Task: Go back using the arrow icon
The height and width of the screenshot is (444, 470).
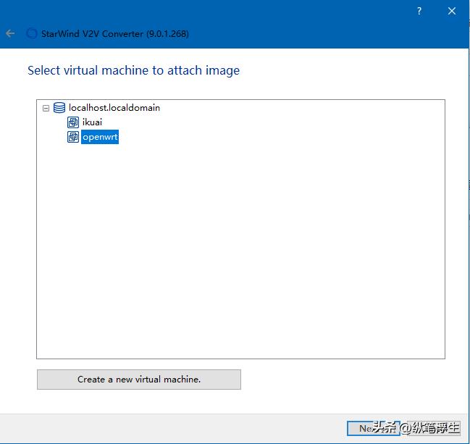Action: pyautogui.click(x=10, y=33)
